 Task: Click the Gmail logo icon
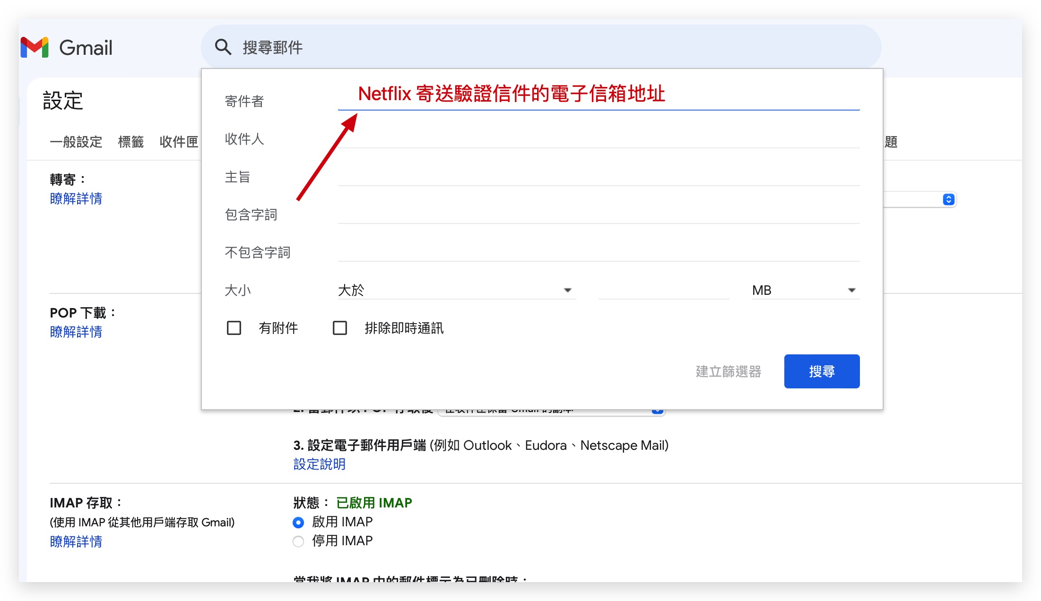point(35,47)
